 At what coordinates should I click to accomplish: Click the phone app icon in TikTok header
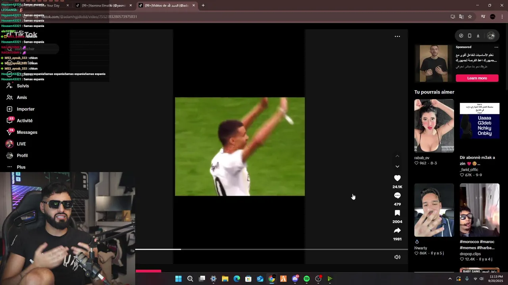click(x=470, y=36)
